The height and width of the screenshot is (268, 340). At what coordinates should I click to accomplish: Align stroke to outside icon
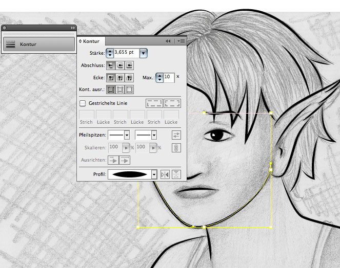(129, 90)
